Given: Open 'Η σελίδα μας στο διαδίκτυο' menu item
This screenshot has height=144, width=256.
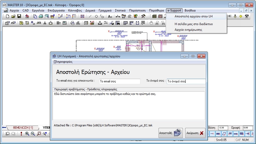Looking at the screenshot, I should (x=194, y=24).
